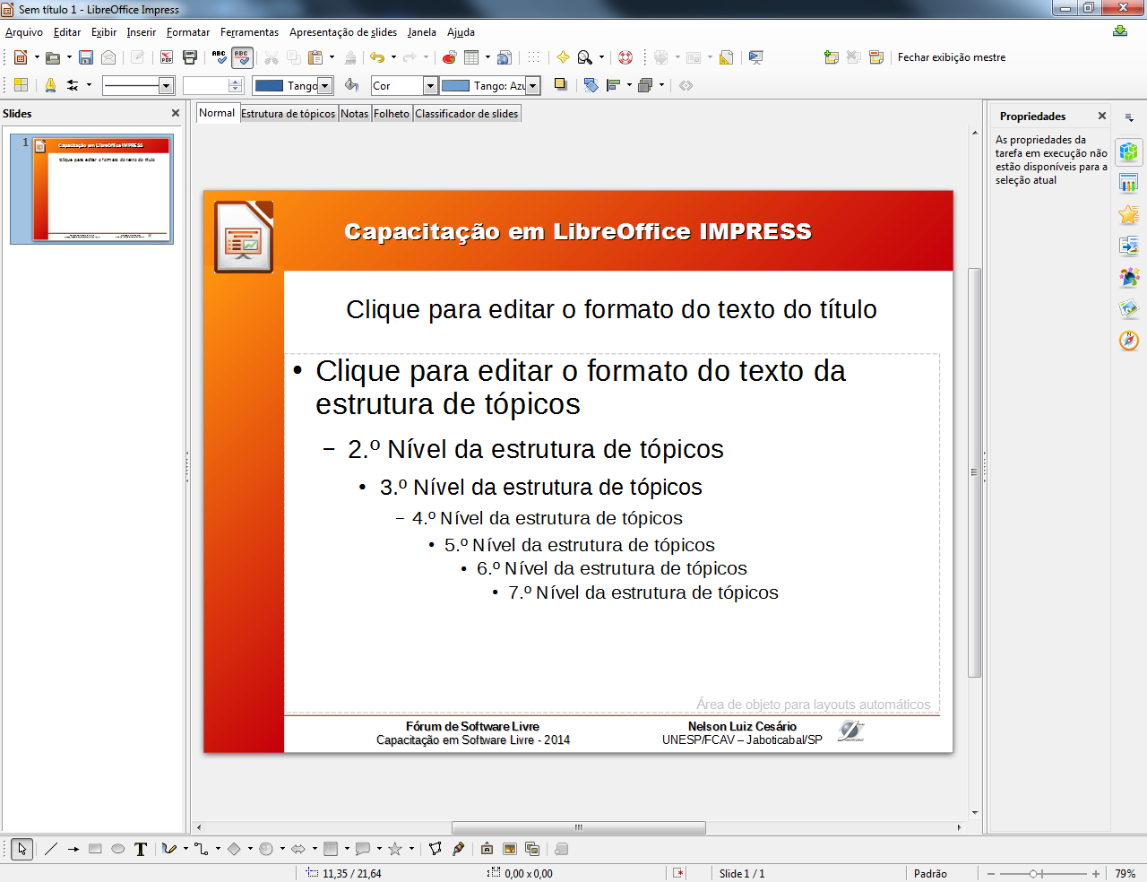Open the Navigator star icon
Screen dimensions: 1147x882
(x=563, y=57)
